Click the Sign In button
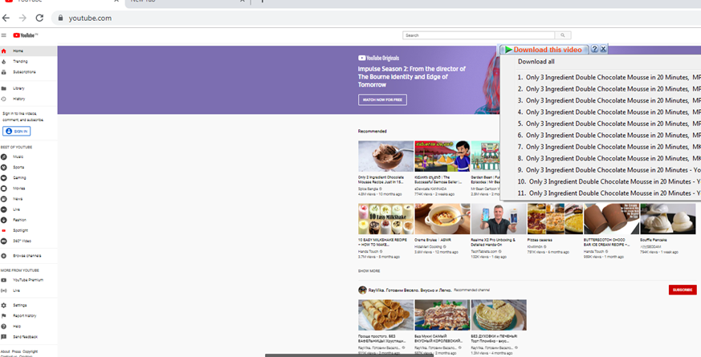 pos(16,132)
